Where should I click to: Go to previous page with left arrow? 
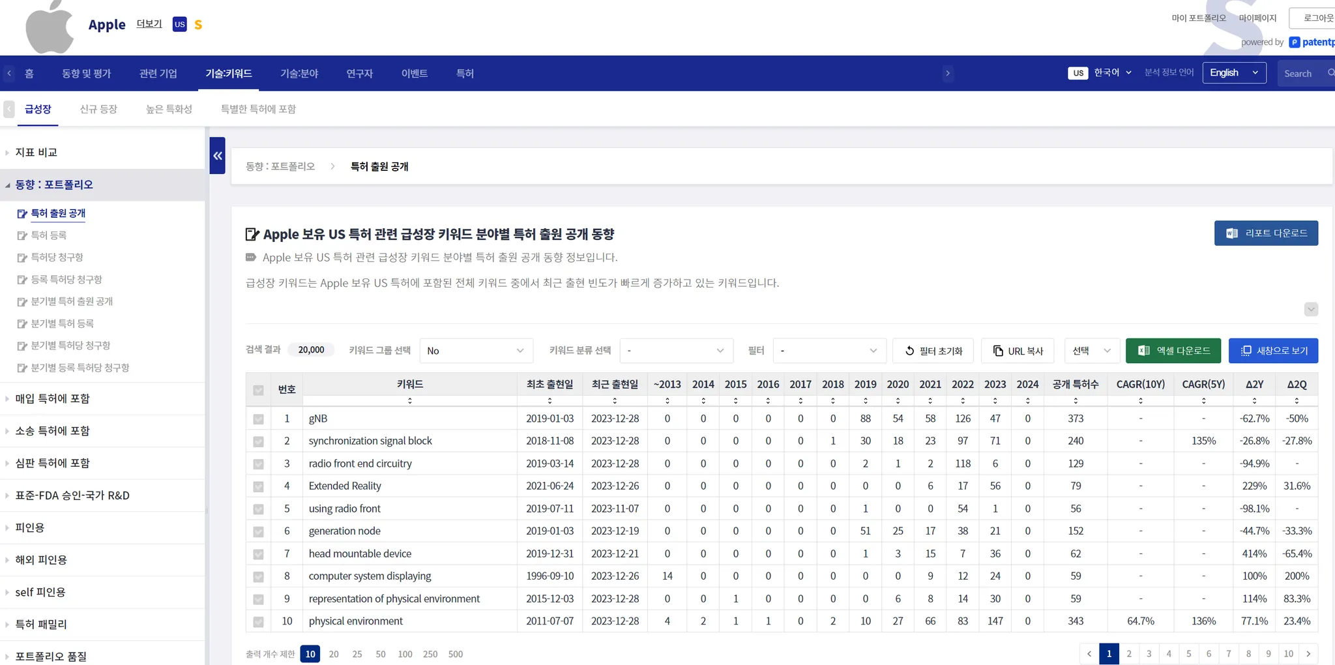pyautogui.click(x=1089, y=653)
